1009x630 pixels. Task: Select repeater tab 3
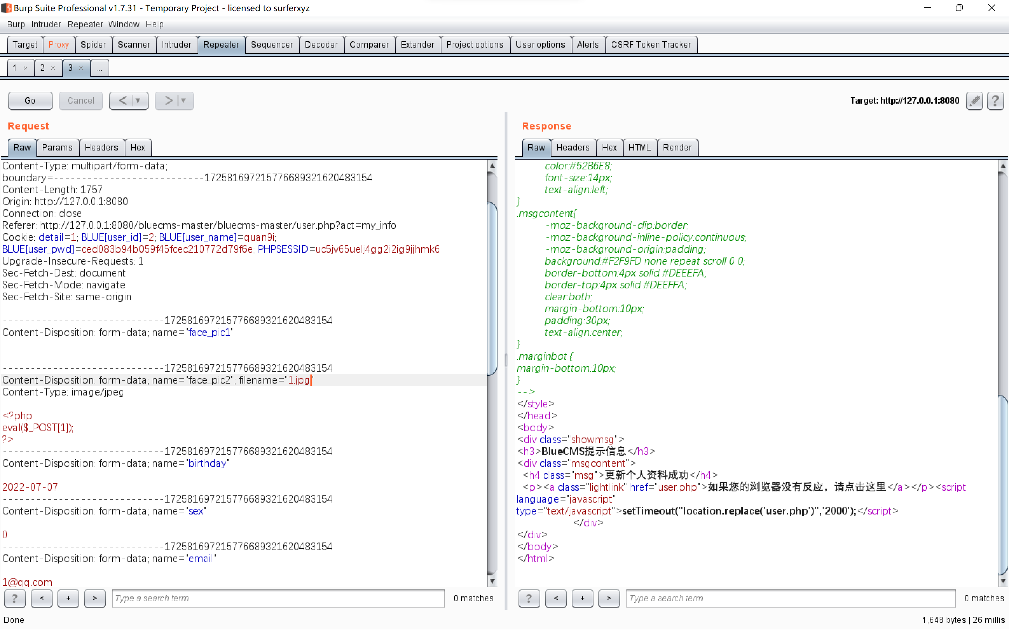[70, 68]
